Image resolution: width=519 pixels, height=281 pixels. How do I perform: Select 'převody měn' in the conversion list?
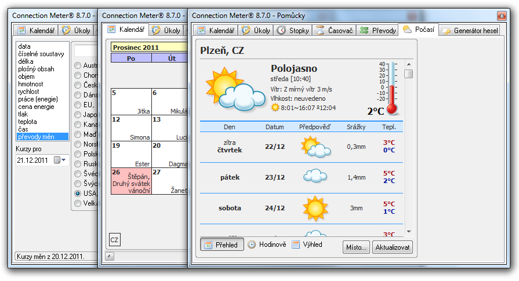tap(42, 137)
